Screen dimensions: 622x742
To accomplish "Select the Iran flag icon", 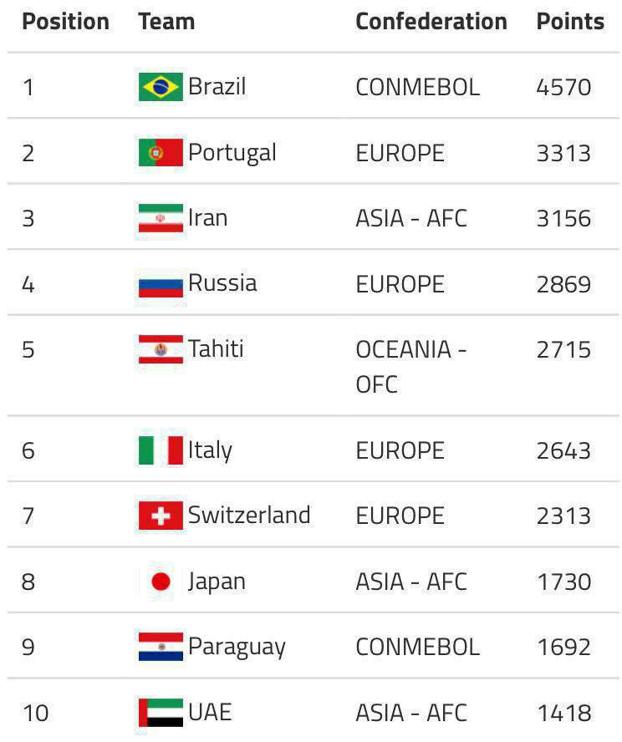I will (161, 218).
